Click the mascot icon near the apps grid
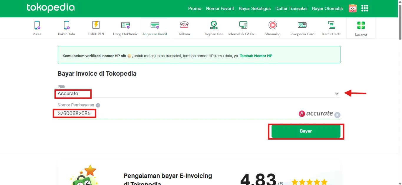 coord(353,8)
